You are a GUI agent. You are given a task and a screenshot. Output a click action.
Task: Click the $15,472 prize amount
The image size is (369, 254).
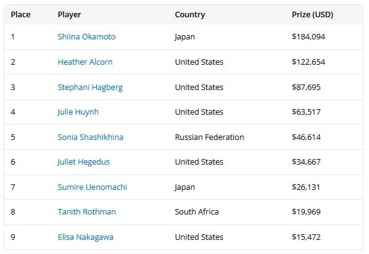306,237
